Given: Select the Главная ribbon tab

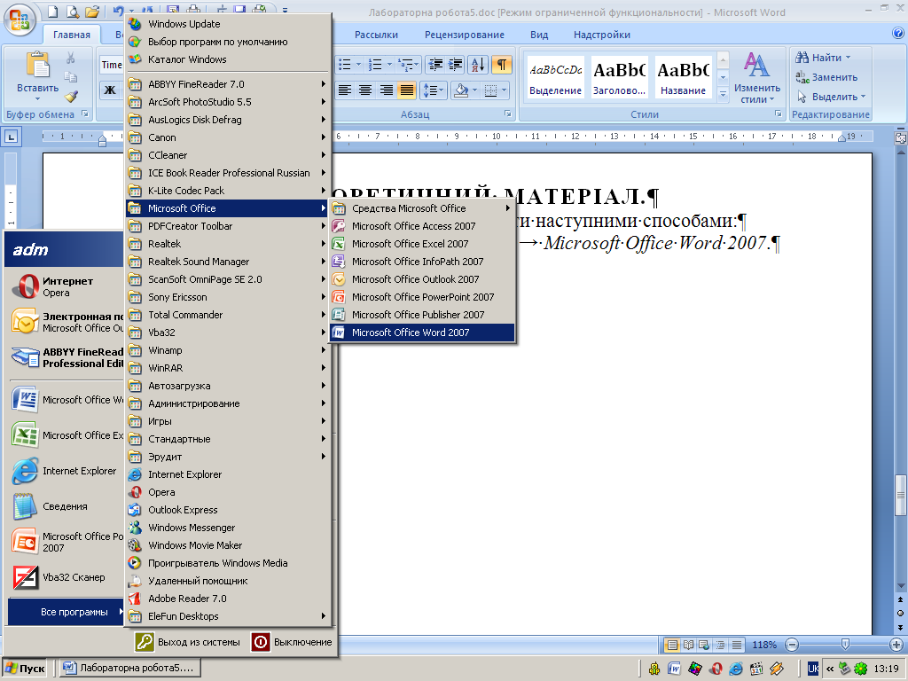Looking at the screenshot, I should coord(72,35).
